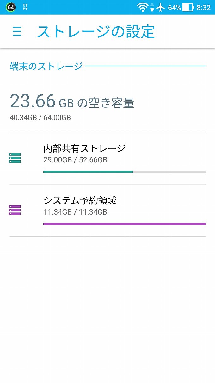
Task: Tap the 40.34GB / 64.00GB total usage text
Action: (x=40, y=118)
